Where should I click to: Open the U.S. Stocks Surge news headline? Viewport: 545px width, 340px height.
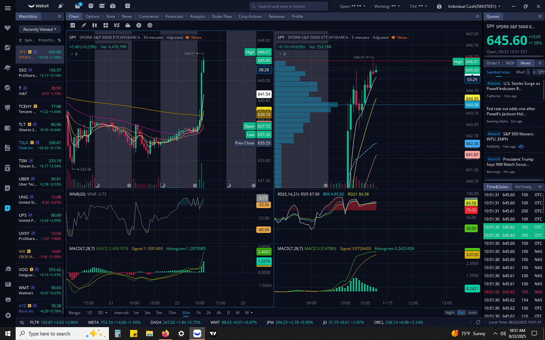(513, 86)
